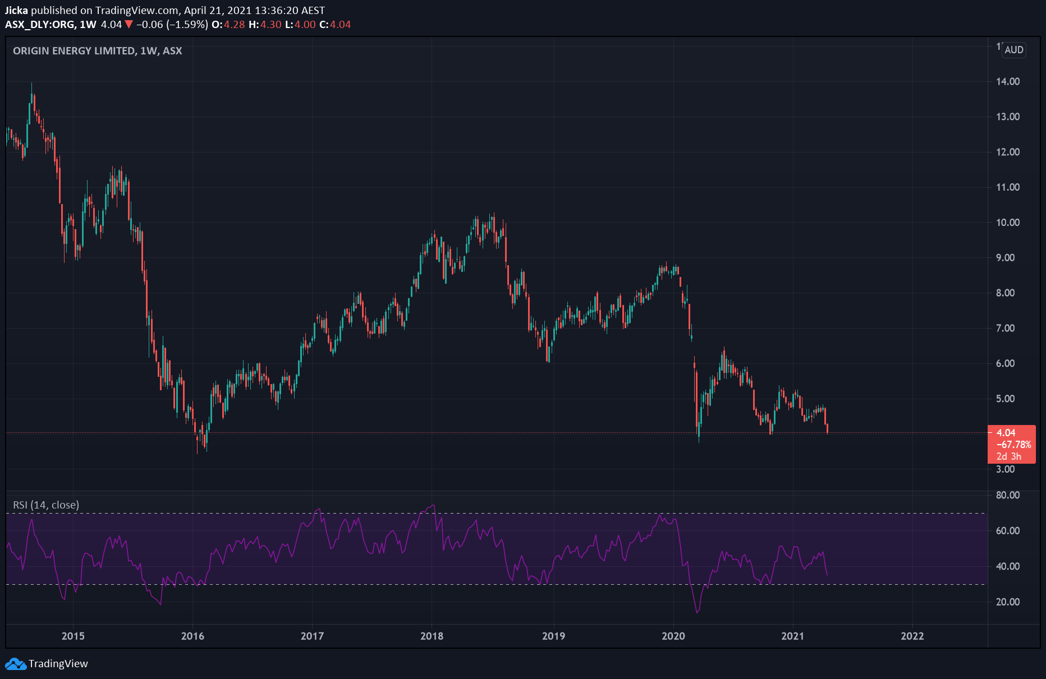The height and width of the screenshot is (679, 1046).
Task: Click the C:4.04 close value
Action: (x=335, y=25)
